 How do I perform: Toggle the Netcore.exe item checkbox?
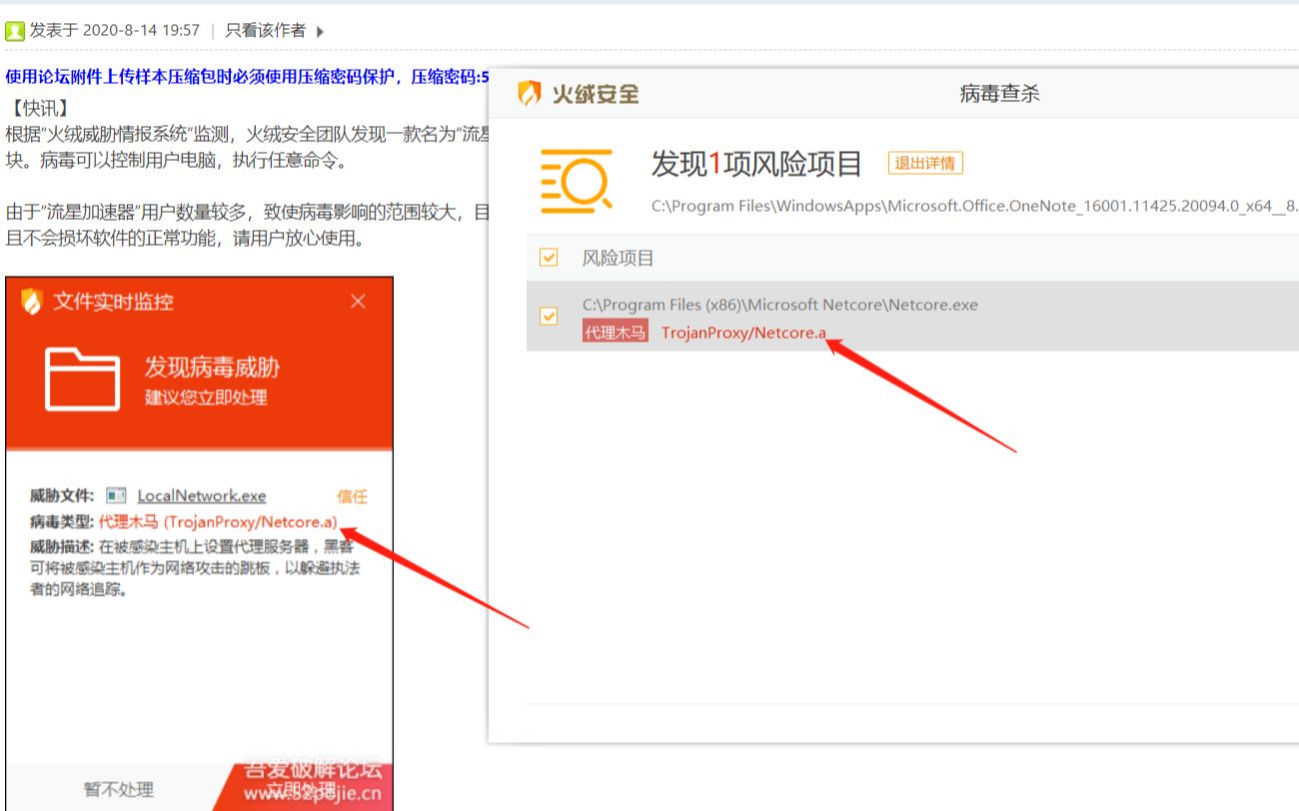pos(549,316)
